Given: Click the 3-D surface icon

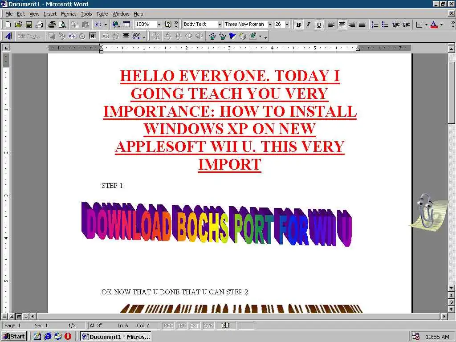Looking at the screenshot, I should [243, 36].
